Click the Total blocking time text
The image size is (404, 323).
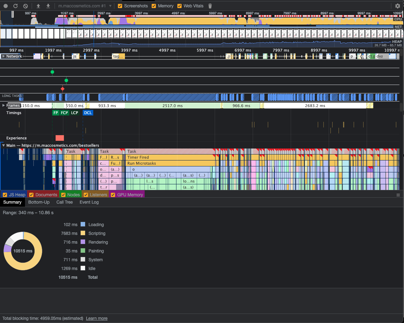tap(43, 318)
